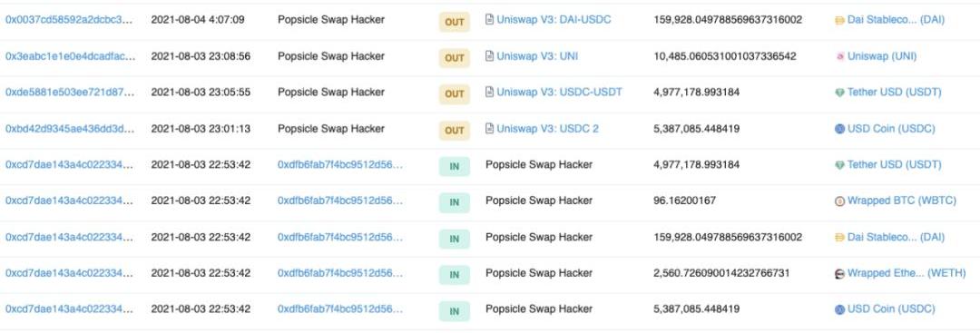Open transaction hash 0xbd42d9345ae436dd3d
This screenshot has height=333, width=980.
coord(69,129)
